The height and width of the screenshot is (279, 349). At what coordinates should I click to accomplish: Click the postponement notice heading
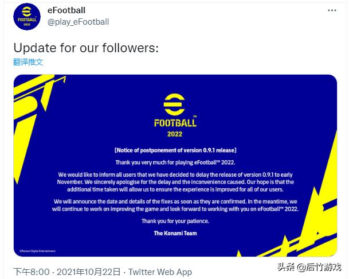pos(175,150)
